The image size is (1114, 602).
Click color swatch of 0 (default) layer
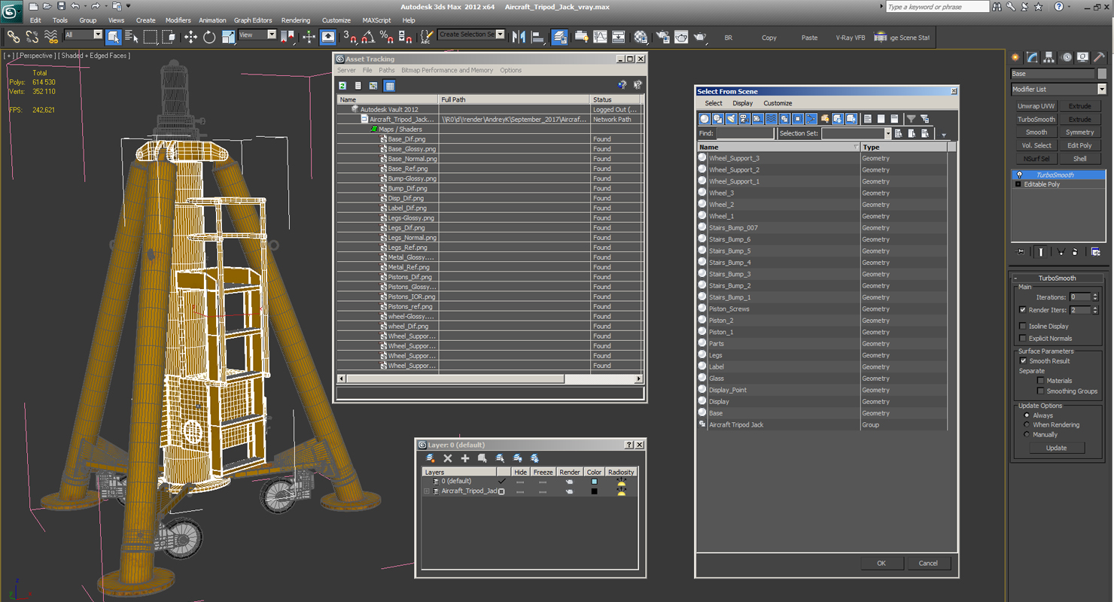(594, 482)
